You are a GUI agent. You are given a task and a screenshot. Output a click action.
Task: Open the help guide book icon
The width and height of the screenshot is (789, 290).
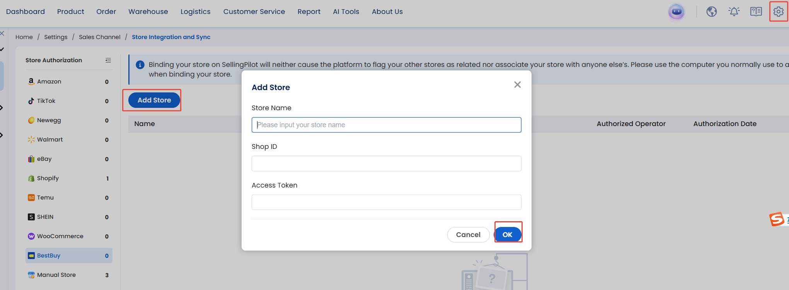tap(756, 12)
